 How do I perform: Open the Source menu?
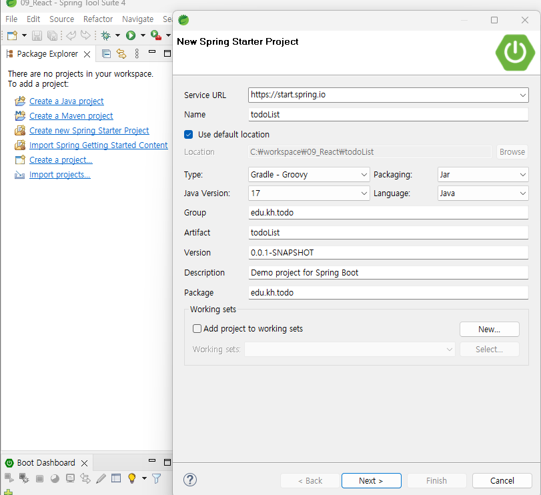click(62, 19)
